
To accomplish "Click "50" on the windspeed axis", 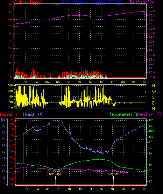I will pyautogui.click(x=10, y=5).
